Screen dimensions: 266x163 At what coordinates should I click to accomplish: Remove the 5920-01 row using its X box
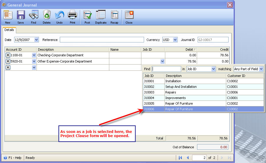[8, 61]
